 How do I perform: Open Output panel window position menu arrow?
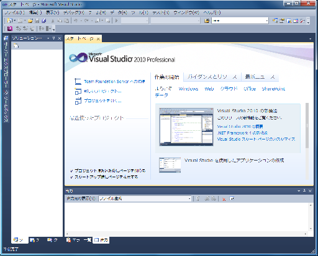[299, 191]
